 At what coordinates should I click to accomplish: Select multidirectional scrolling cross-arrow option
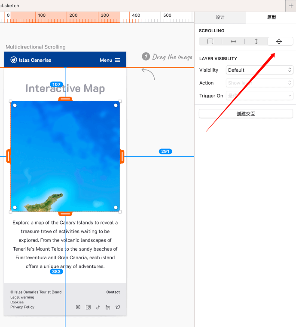coord(279,42)
